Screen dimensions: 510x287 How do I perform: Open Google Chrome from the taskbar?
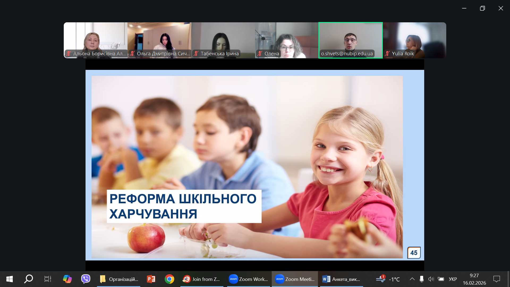(x=169, y=279)
